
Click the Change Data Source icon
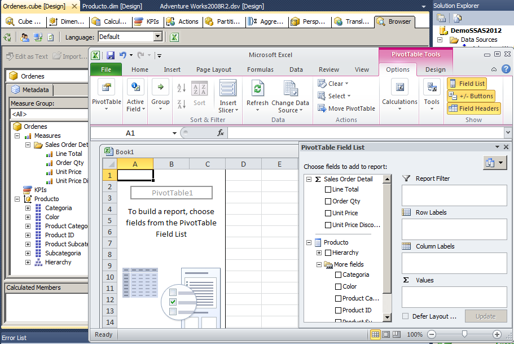pyautogui.click(x=290, y=89)
